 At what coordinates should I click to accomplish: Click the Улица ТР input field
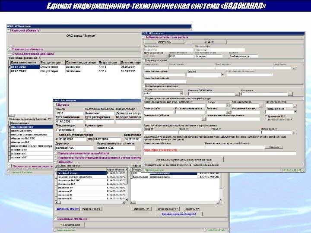[236, 132]
